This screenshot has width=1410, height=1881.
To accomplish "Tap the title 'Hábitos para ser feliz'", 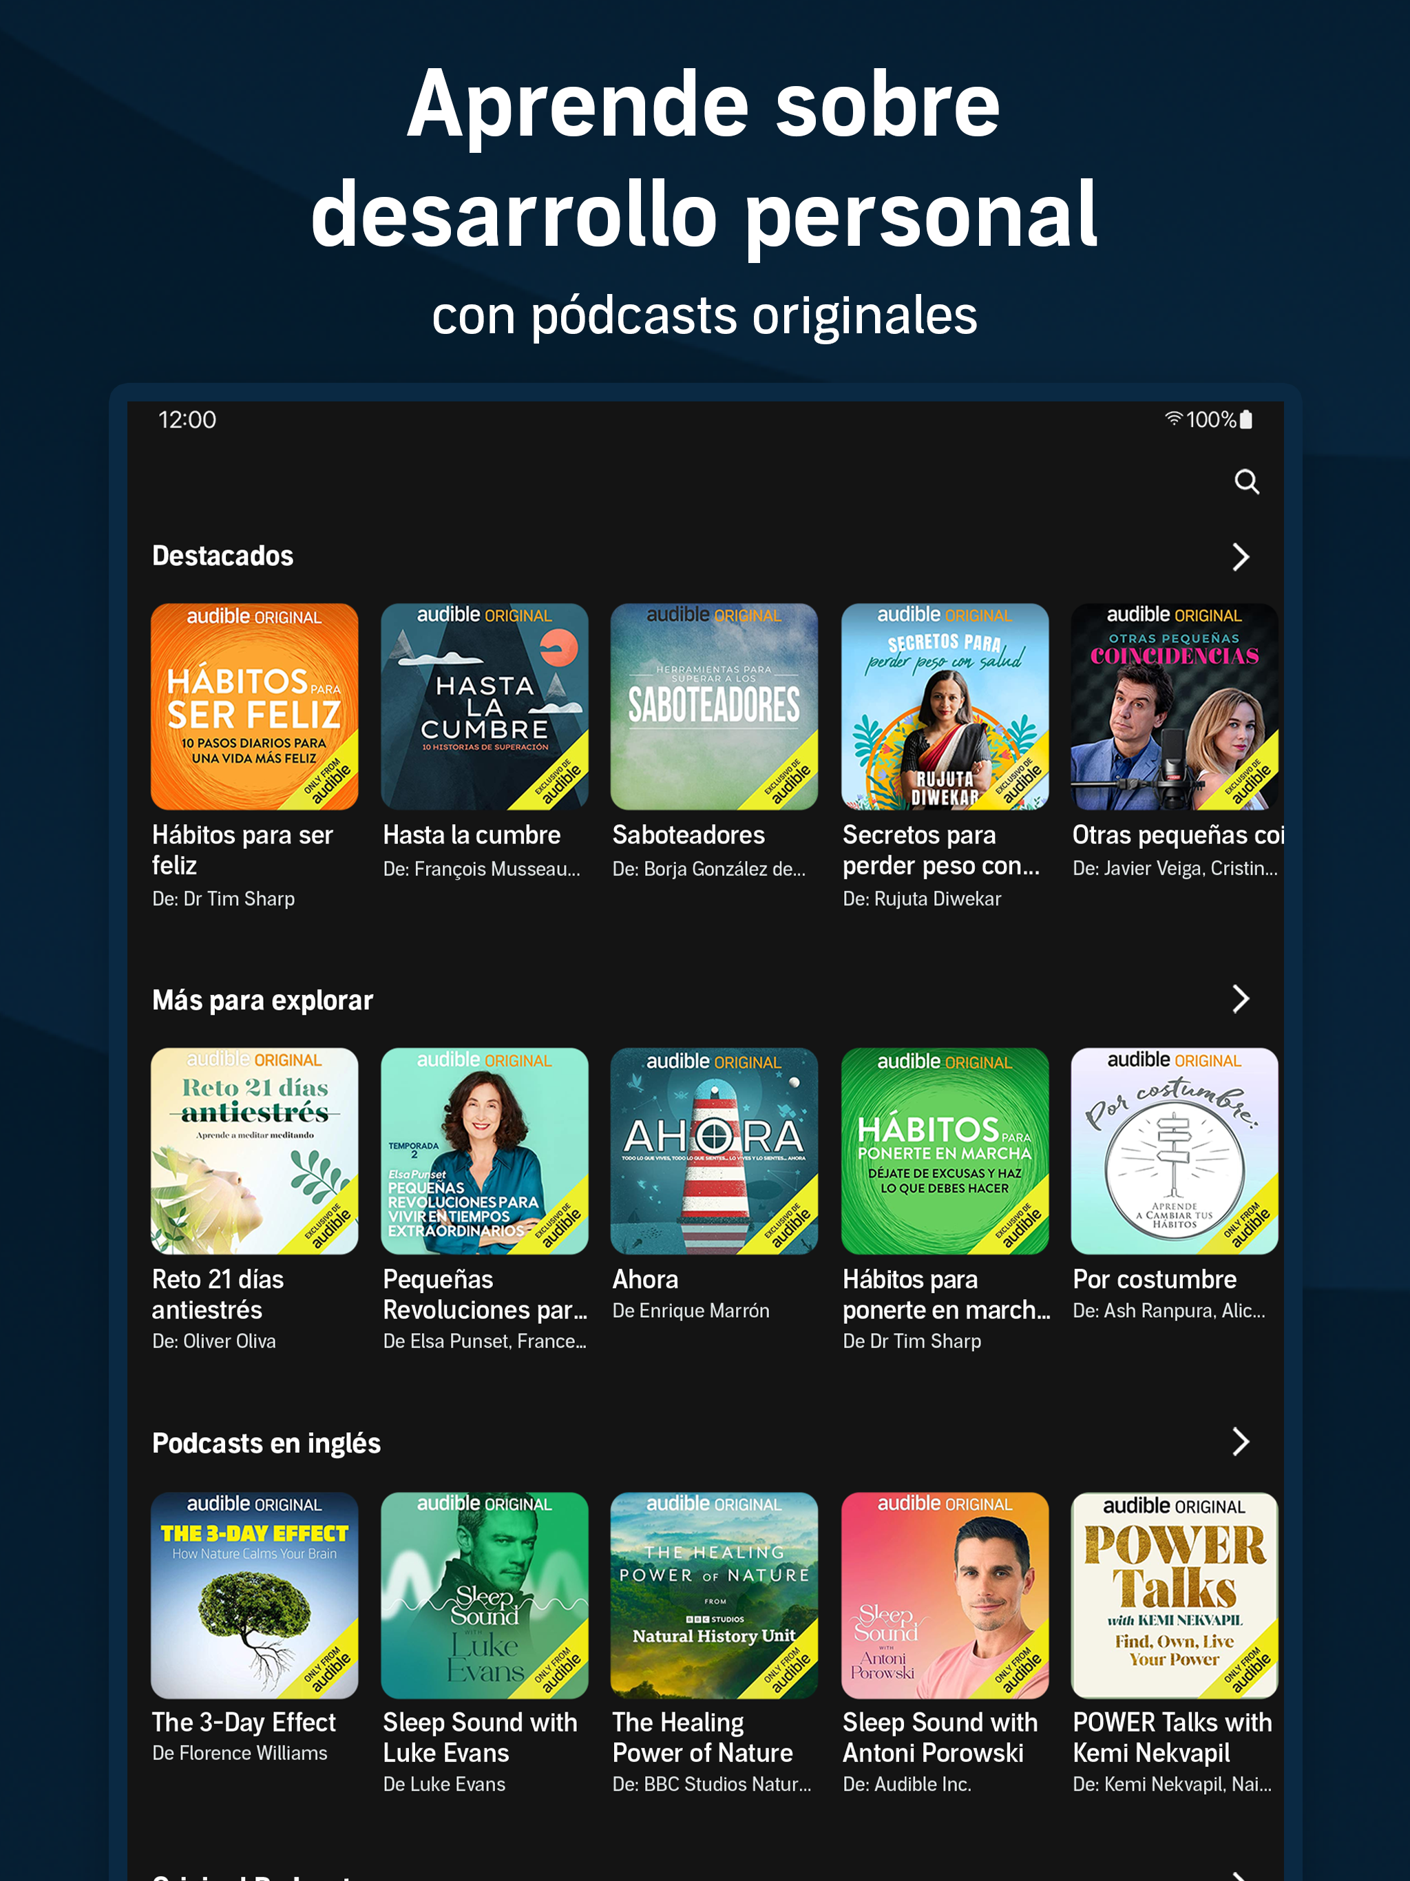I will tap(242, 850).
